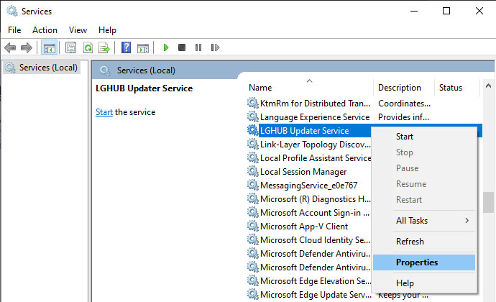Select the MessagingService_e0e767 service name

[x=308, y=186]
